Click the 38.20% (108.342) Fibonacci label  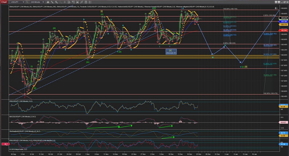[x=270, y=45]
